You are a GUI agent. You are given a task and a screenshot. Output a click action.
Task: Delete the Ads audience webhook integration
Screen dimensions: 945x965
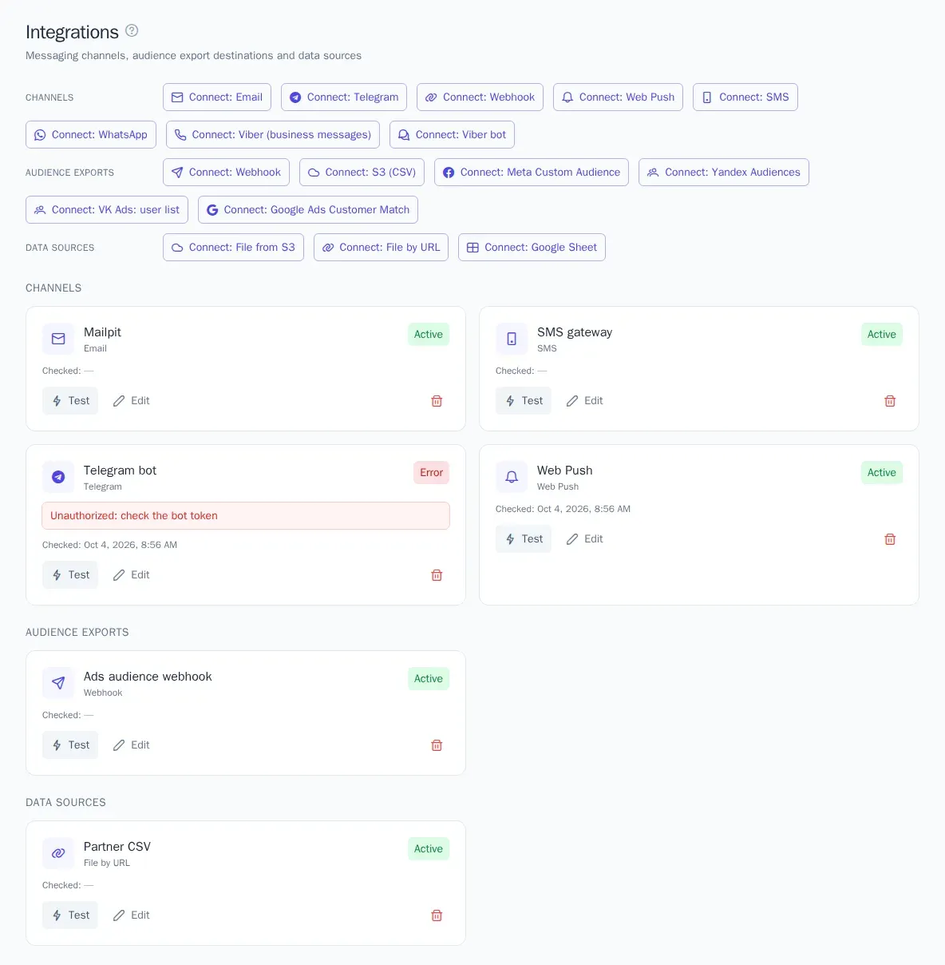coord(437,745)
